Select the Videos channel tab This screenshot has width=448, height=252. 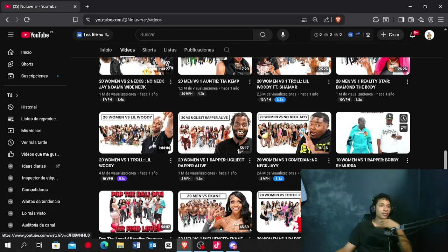(127, 50)
